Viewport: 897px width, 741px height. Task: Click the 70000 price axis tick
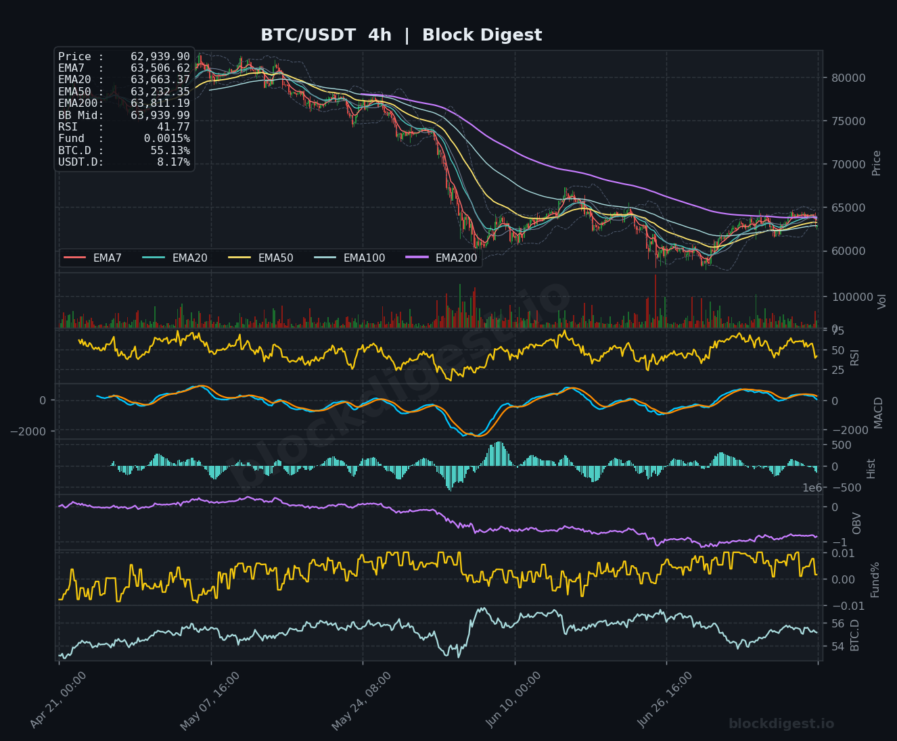click(848, 164)
